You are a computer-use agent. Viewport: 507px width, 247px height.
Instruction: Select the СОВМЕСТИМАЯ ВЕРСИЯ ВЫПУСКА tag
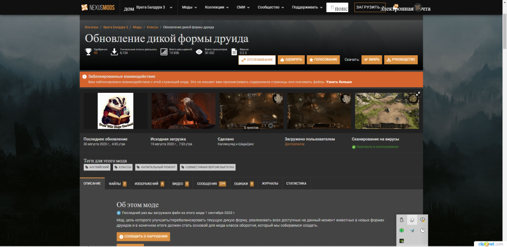207,167
